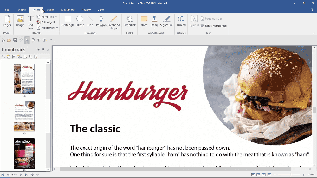
Task: Delete pages with the red X page icon
Action: [36, 57]
